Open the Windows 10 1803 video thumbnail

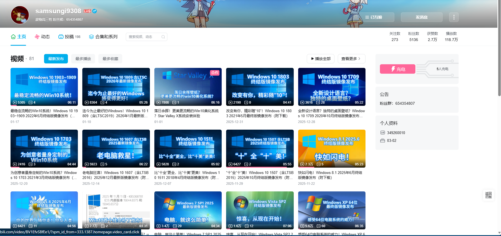click(260, 87)
